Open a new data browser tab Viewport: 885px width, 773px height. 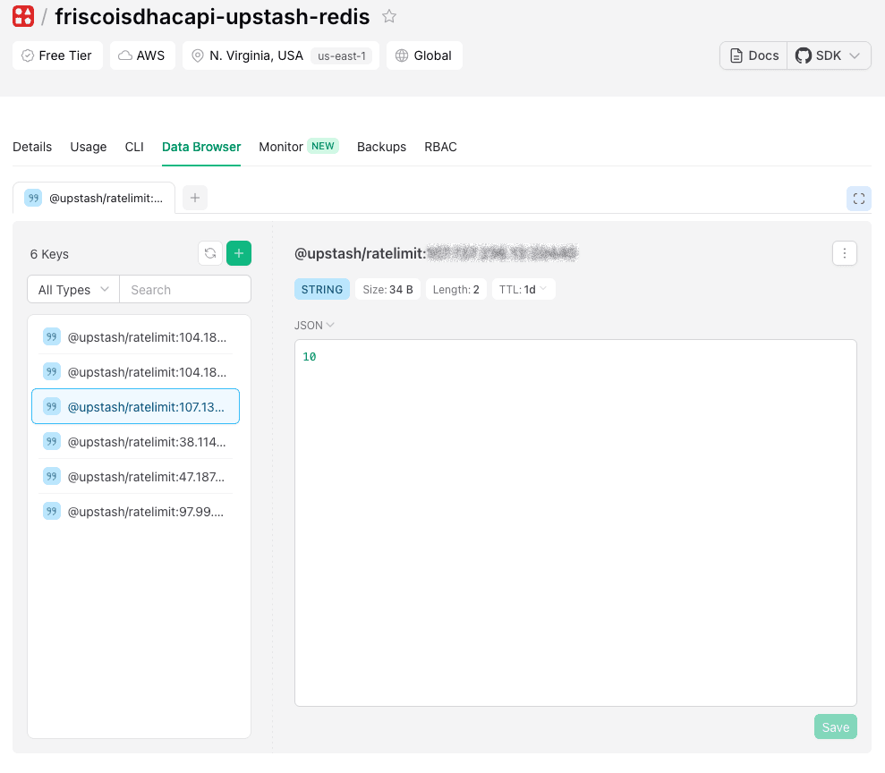point(194,198)
